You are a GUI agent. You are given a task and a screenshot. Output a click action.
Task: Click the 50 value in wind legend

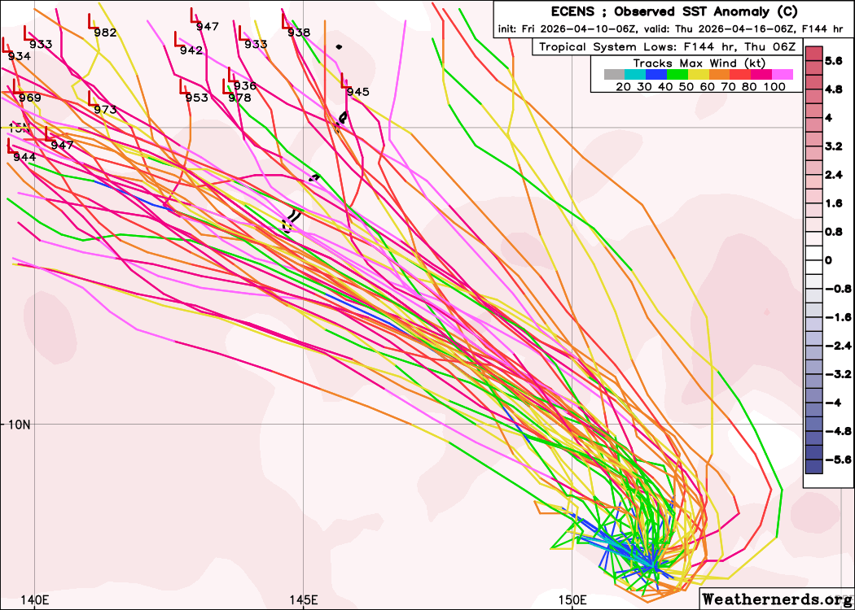[x=686, y=86]
